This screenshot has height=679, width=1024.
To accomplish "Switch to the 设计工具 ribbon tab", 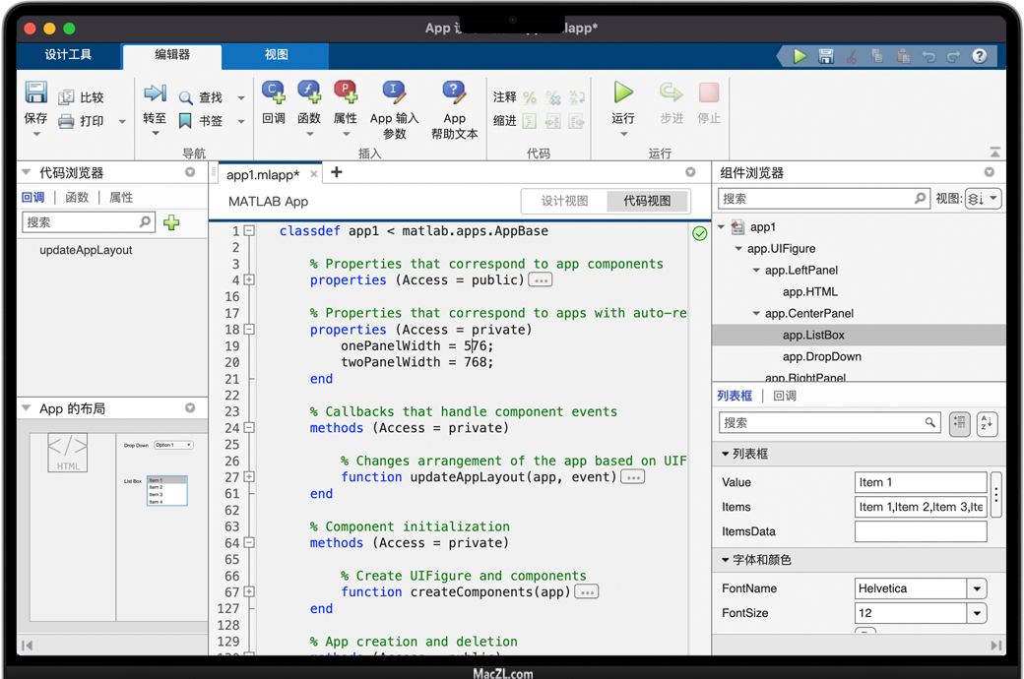I will pos(68,55).
